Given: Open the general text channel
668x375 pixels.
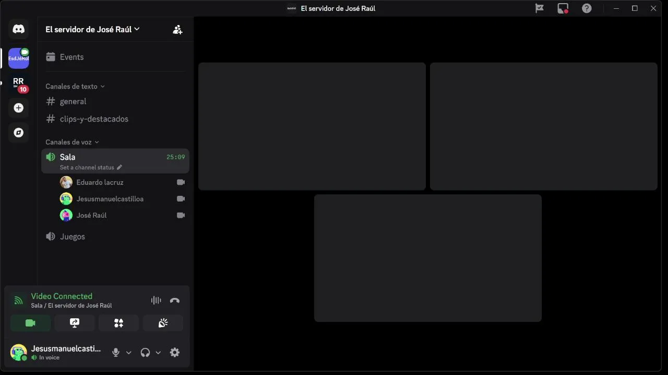Looking at the screenshot, I should (x=115, y=102).
